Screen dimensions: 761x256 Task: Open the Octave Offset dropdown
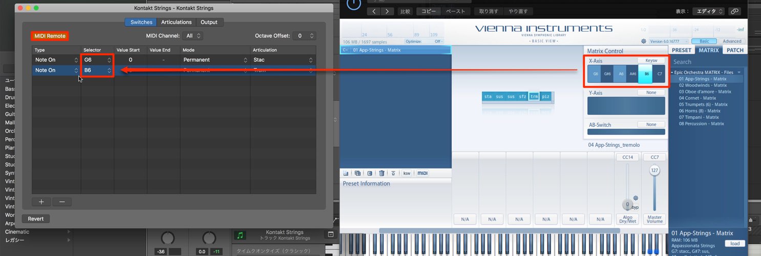(305, 36)
